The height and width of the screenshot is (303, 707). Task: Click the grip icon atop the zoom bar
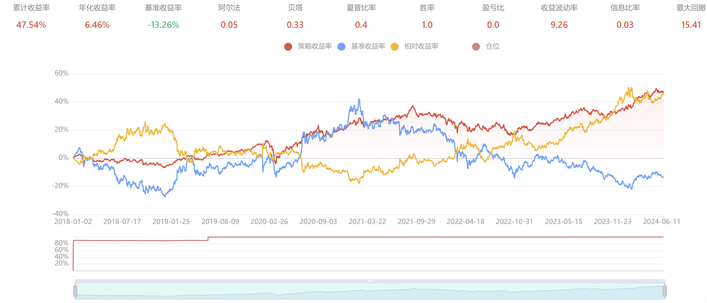point(370,281)
